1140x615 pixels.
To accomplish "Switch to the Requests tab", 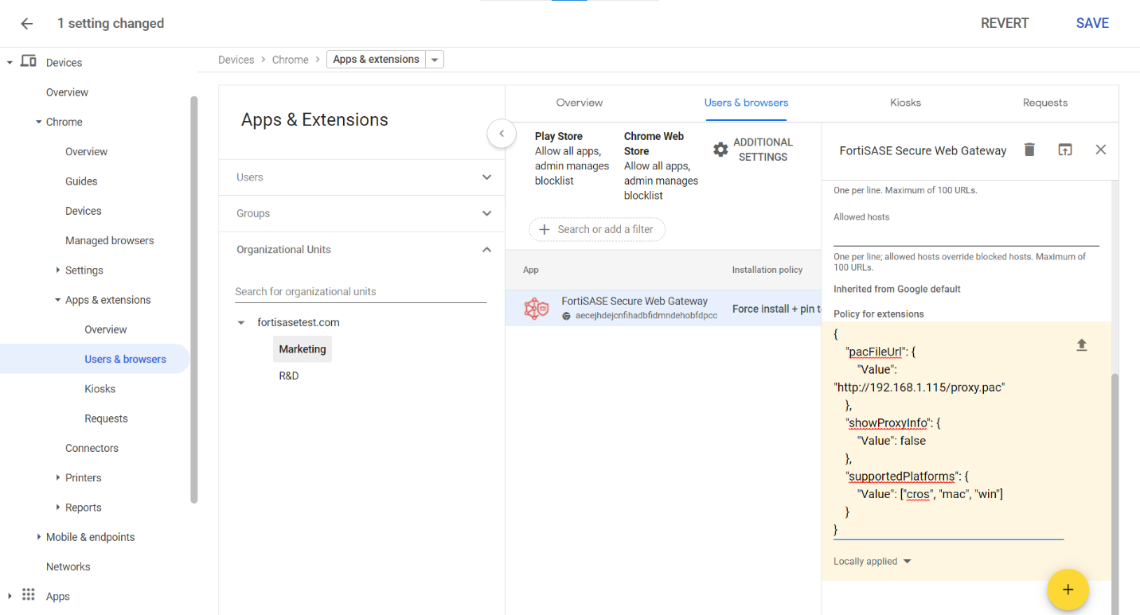I will [x=1044, y=103].
